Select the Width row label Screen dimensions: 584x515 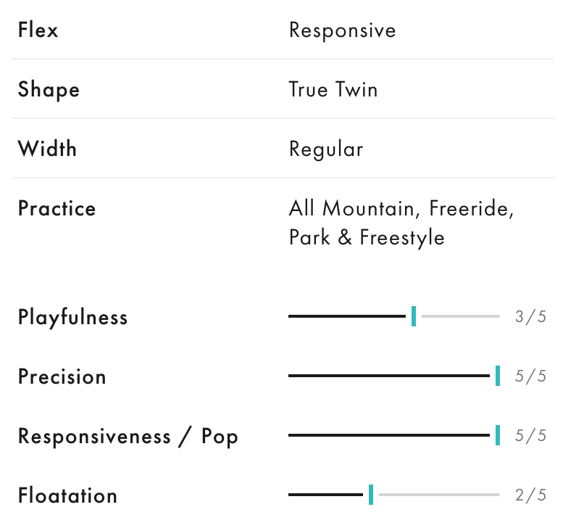[47, 149]
